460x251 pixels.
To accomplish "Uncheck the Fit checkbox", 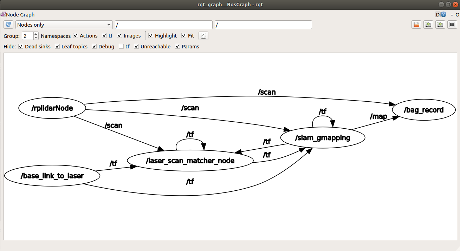I will tap(184, 36).
